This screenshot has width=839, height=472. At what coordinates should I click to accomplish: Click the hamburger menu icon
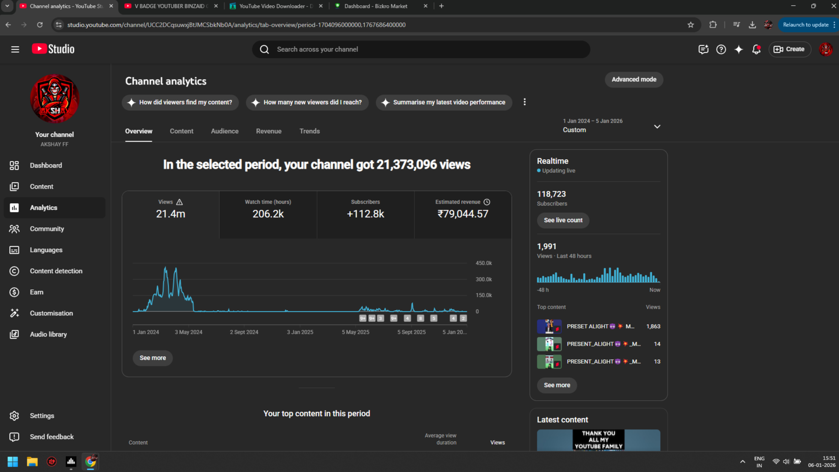pyautogui.click(x=15, y=49)
